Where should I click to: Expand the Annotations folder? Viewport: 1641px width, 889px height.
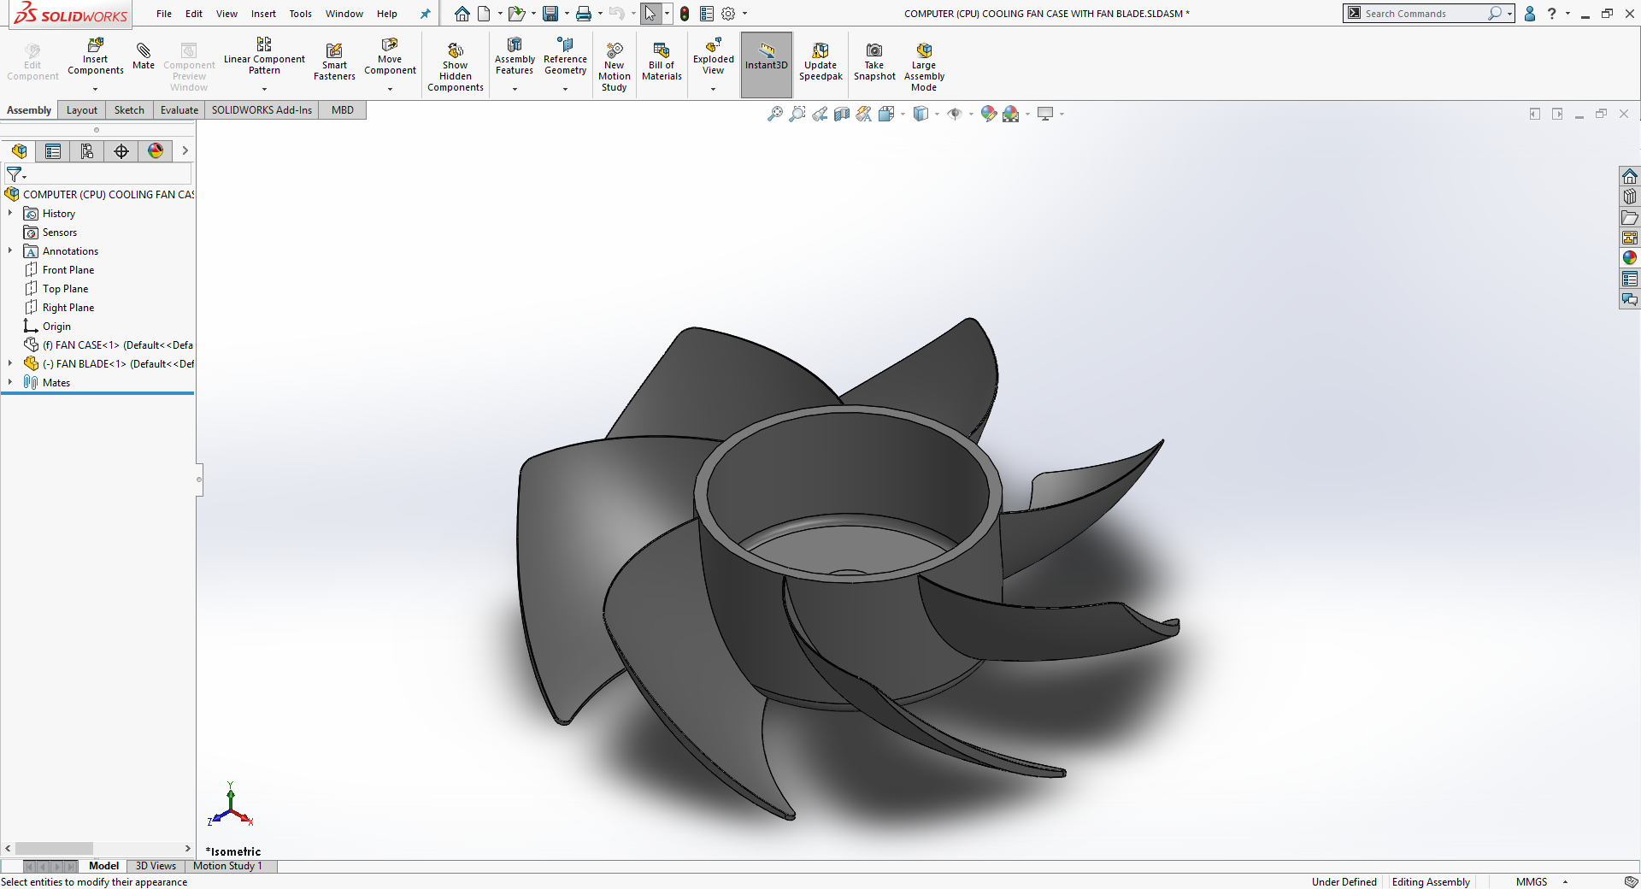tap(9, 250)
